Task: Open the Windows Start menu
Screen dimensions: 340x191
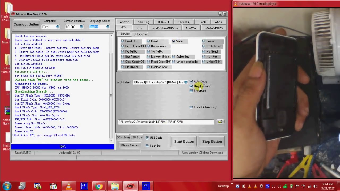Action: pyautogui.click(x=7, y=186)
